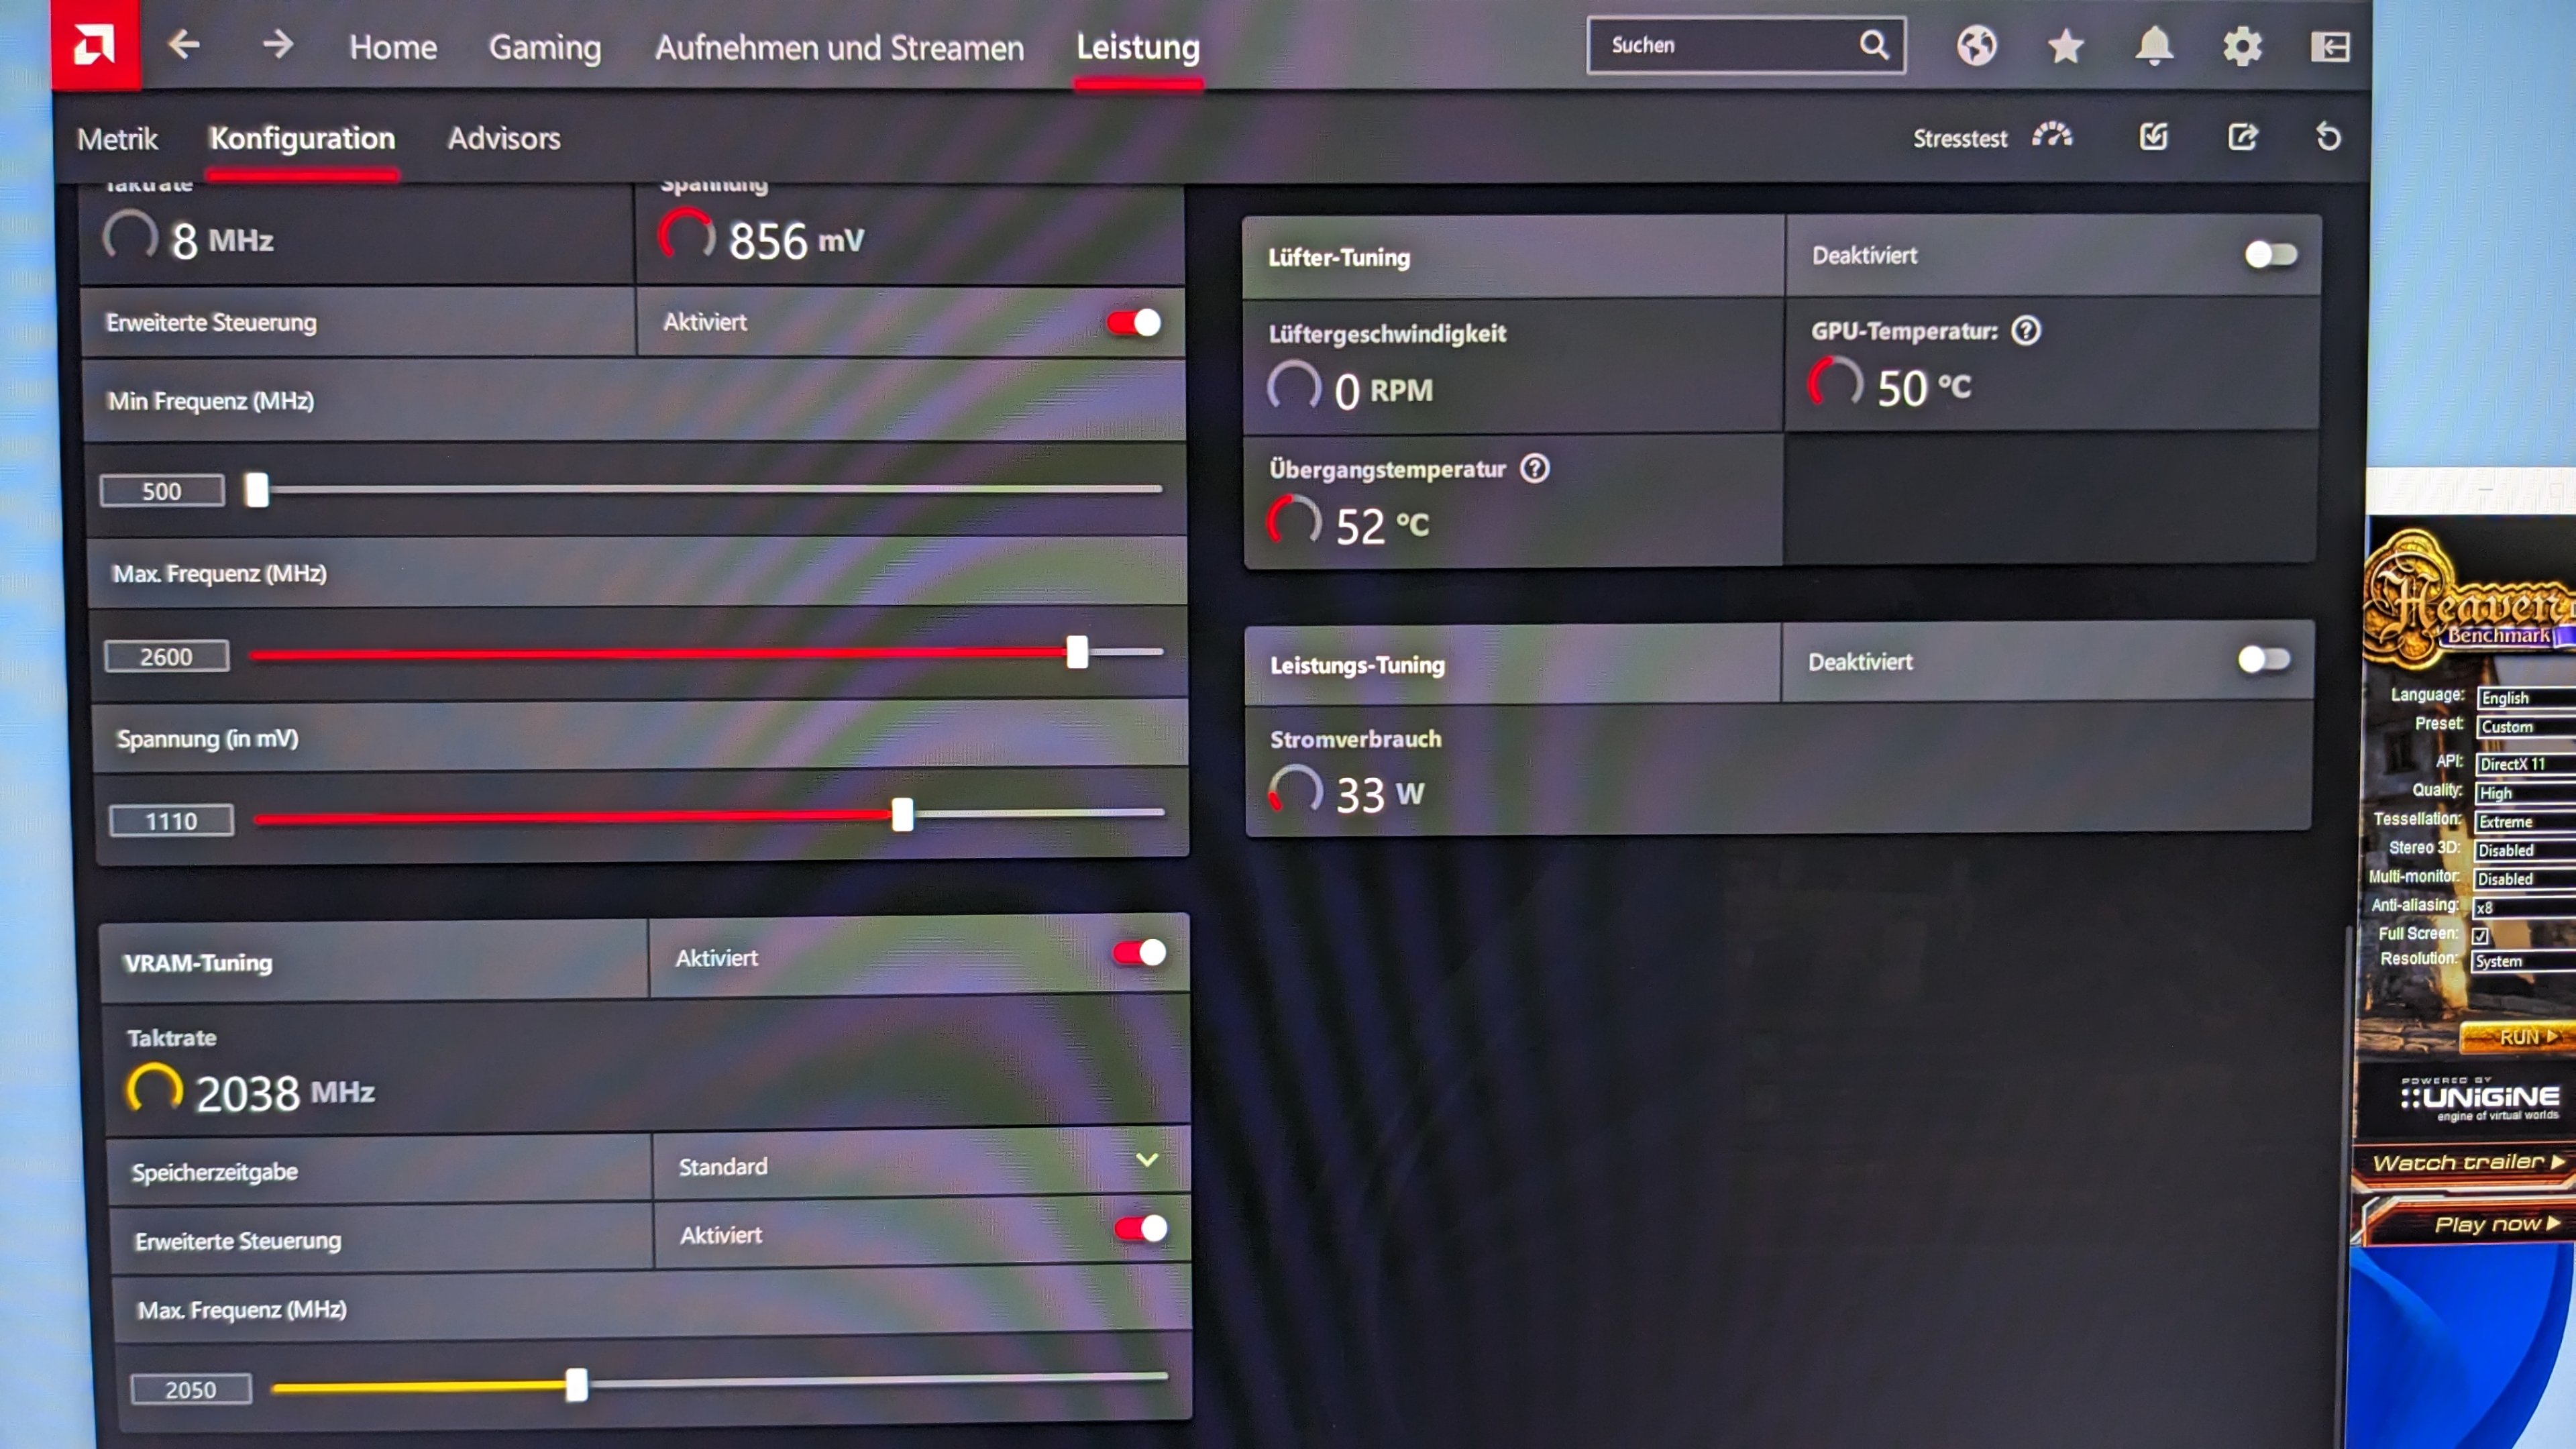Screen dimensions: 2576x1449
Task: Switch to the Metrik tab
Action: (x=117, y=139)
